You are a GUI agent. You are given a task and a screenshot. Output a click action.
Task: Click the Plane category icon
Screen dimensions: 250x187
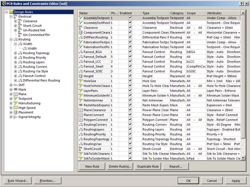coord(16,94)
